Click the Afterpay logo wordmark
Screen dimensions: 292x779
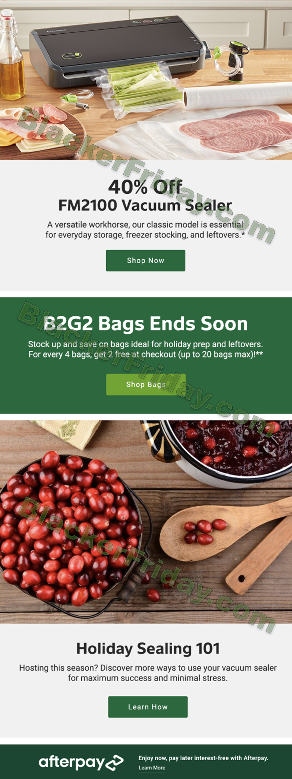click(x=72, y=762)
